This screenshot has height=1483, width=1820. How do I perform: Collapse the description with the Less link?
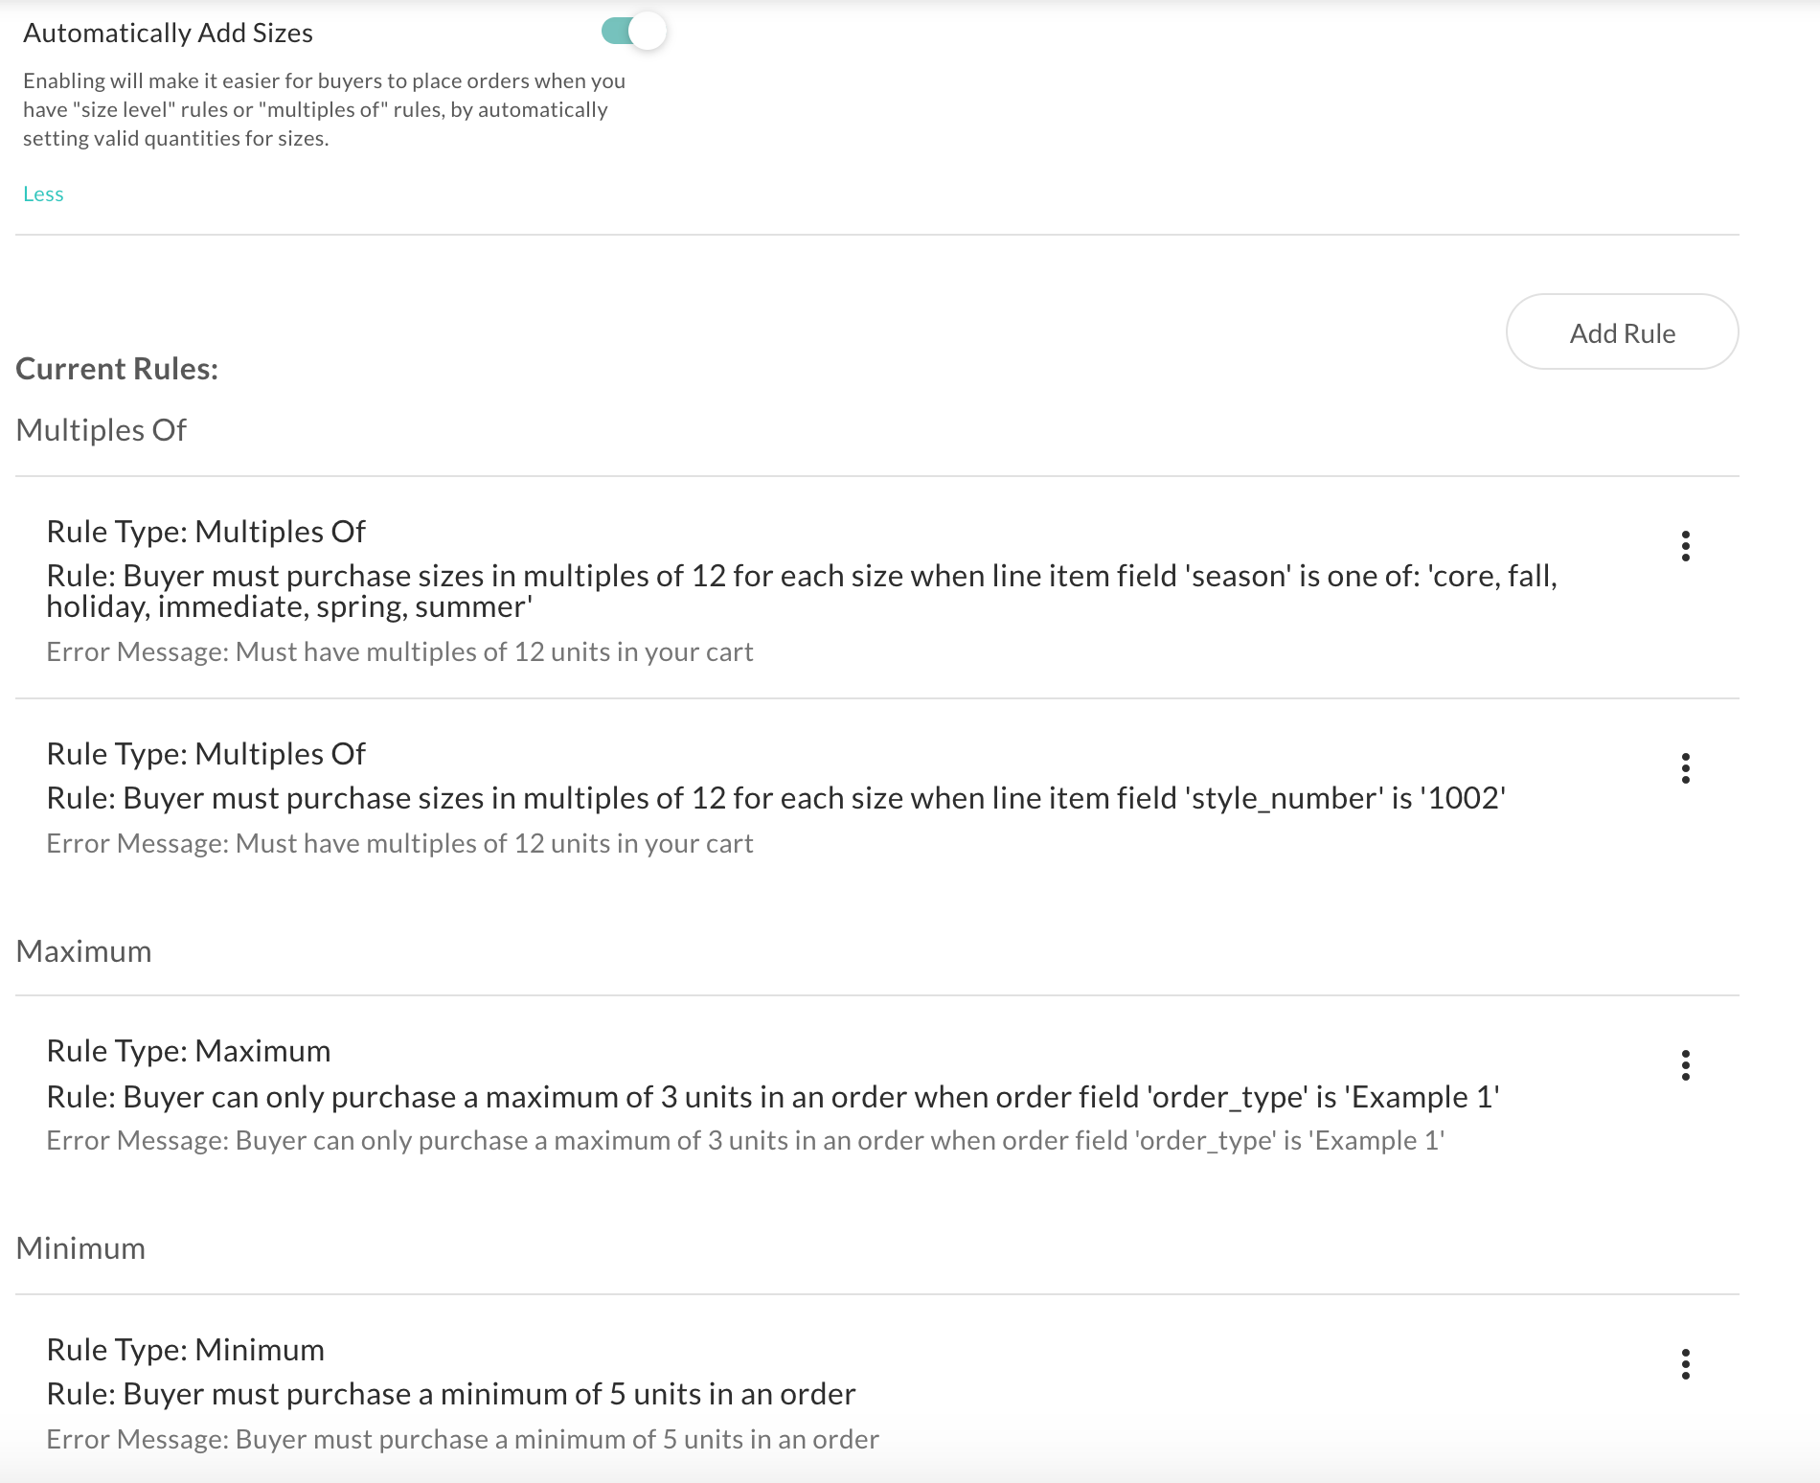point(43,194)
